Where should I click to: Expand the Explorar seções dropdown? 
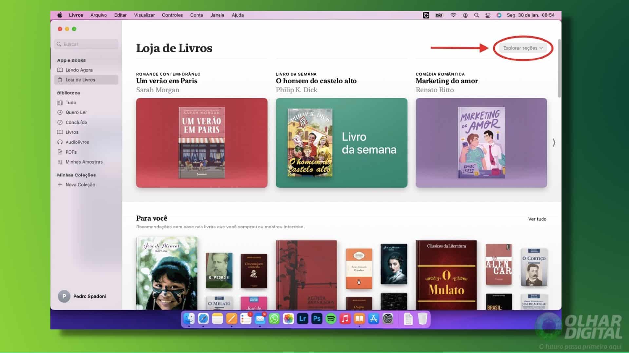coord(522,48)
